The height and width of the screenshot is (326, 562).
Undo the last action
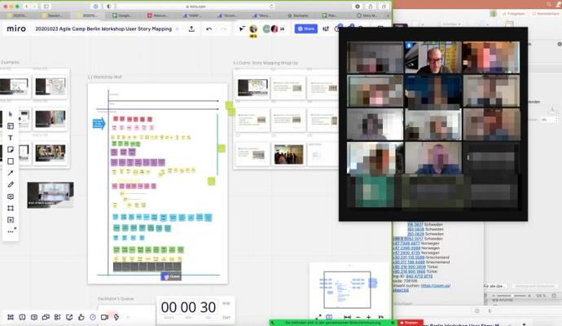(209, 29)
